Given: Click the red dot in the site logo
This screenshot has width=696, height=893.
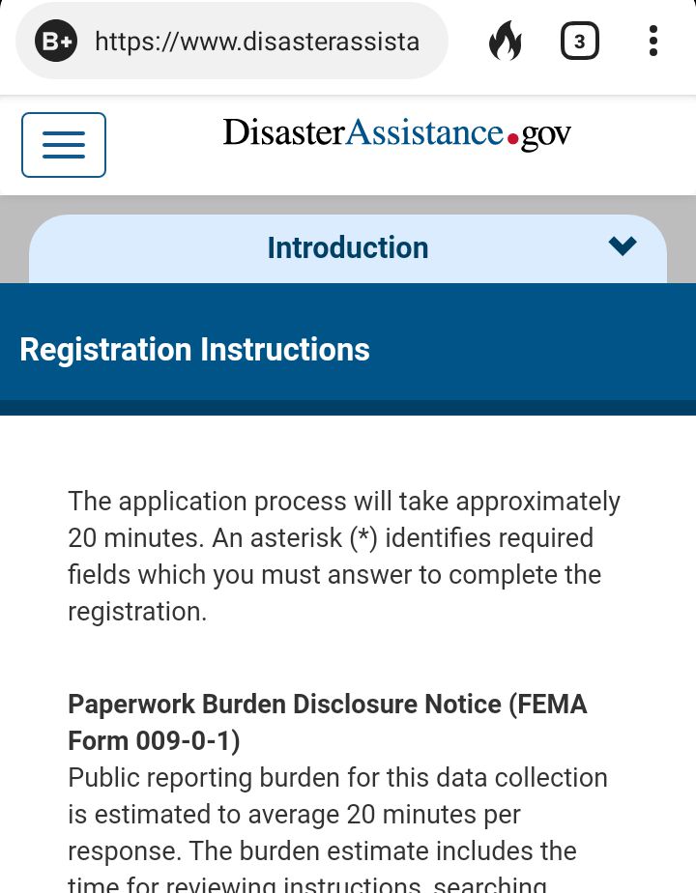Looking at the screenshot, I should tap(512, 139).
